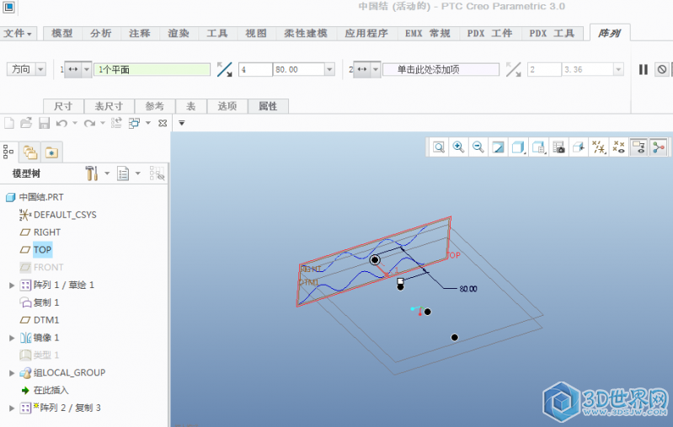The width and height of the screenshot is (673, 427).
Task: Open the Windows switch dropdown arrow
Action: tap(148, 123)
